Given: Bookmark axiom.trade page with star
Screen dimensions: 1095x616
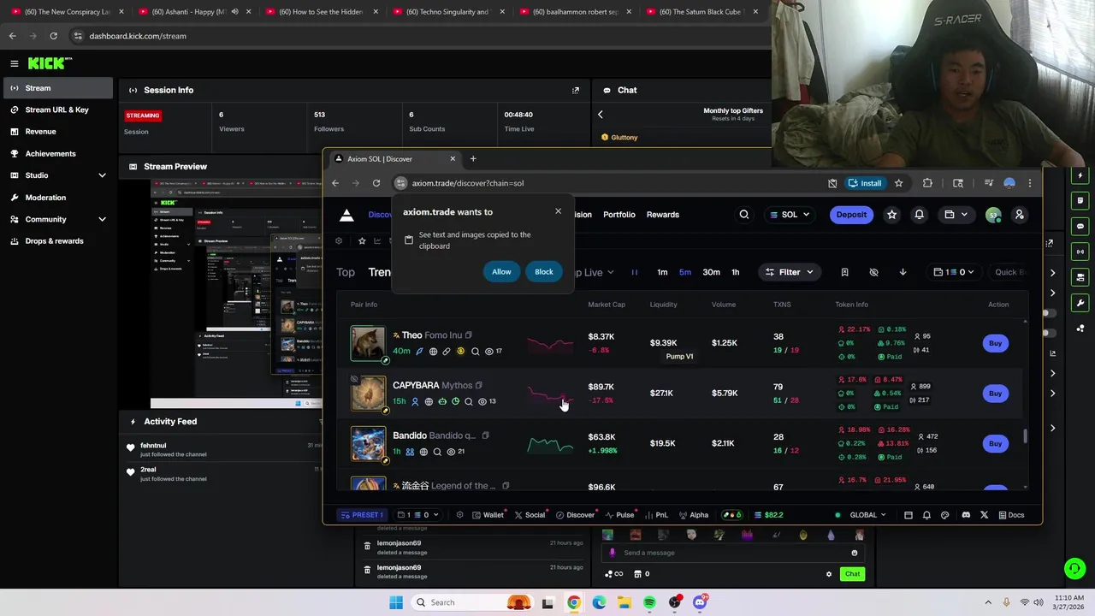Looking at the screenshot, I should pyautogui.click(x=898, y=183).
